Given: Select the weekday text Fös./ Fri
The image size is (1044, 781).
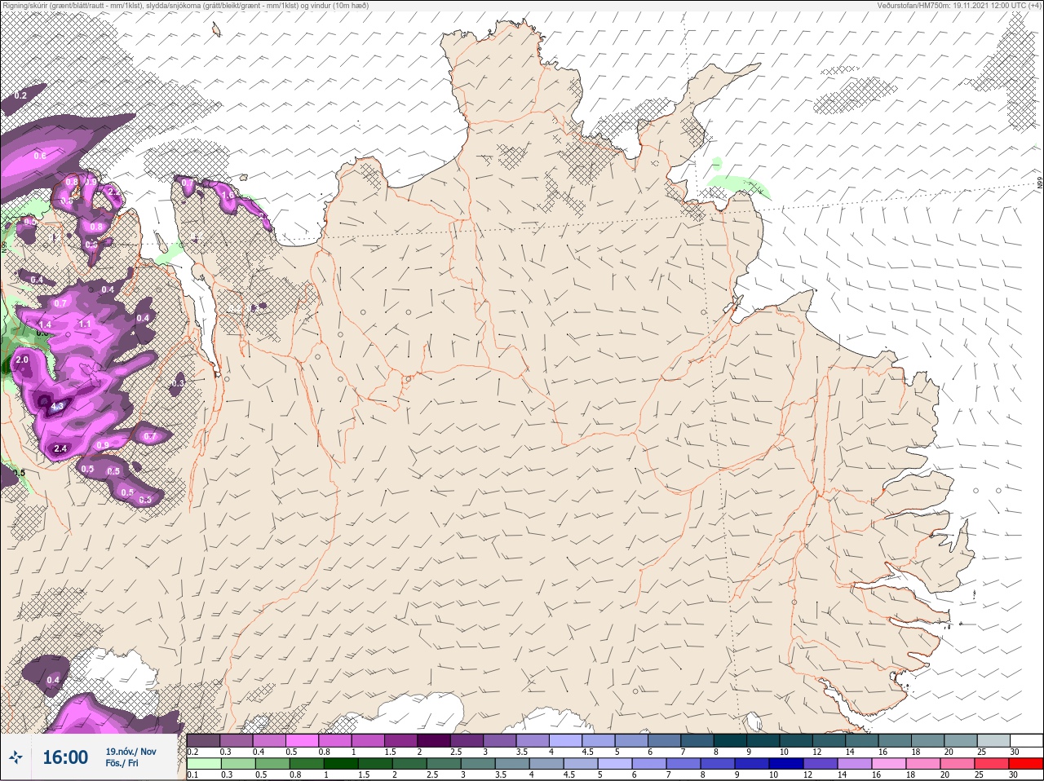Looking at the screenshot, I should pyautogui.click(x=122, y=763).
